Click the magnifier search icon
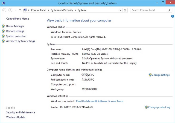 click(169, 10)
